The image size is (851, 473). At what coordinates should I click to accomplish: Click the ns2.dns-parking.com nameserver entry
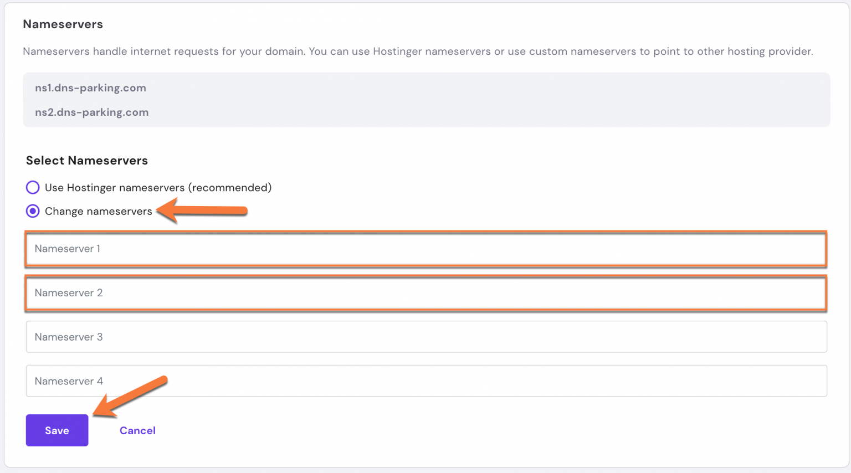92,112
